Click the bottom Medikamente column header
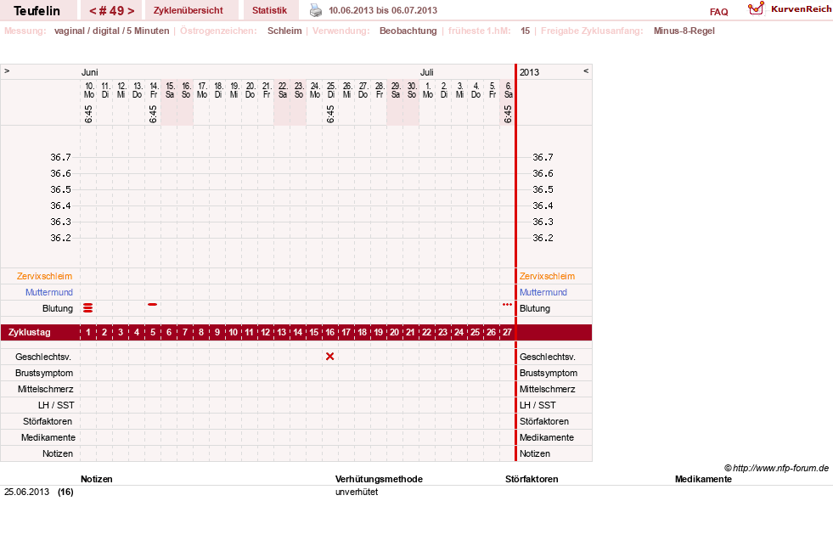Screen dimensions: 833x546 click(x=703, y=479)
